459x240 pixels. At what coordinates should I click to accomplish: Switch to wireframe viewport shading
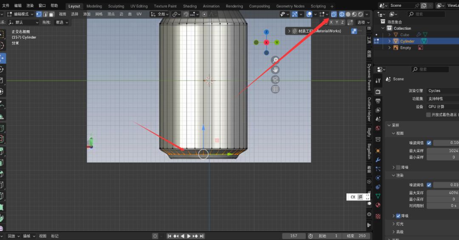(341, 14)
